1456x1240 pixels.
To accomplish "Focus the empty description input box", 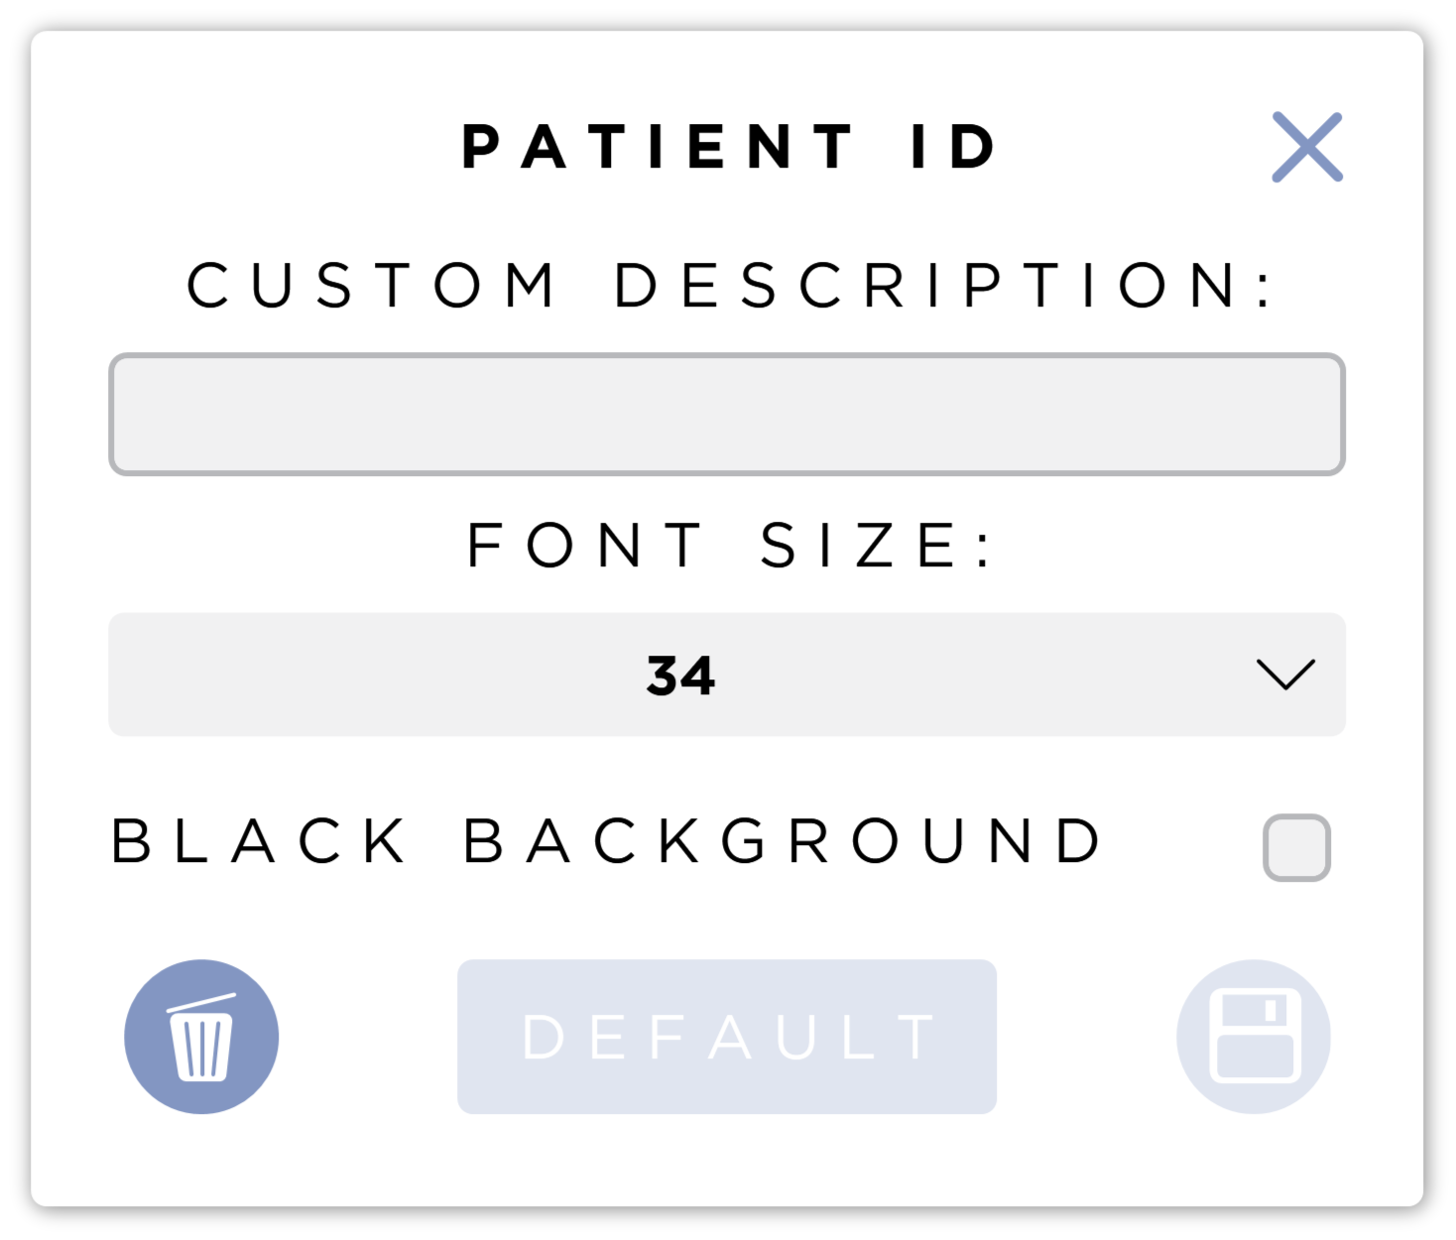I will 727,415.
